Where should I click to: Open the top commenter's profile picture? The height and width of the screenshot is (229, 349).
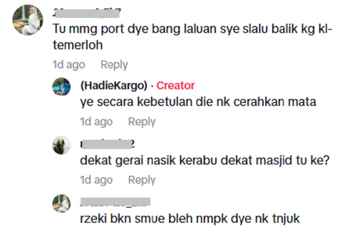point(28,20)
